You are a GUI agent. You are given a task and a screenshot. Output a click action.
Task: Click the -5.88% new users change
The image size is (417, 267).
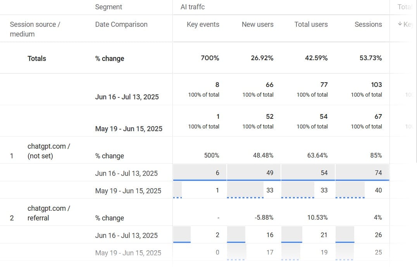[264, 217]
